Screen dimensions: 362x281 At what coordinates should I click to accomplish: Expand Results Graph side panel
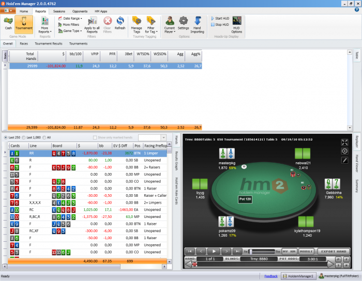(x=177, y=161)
